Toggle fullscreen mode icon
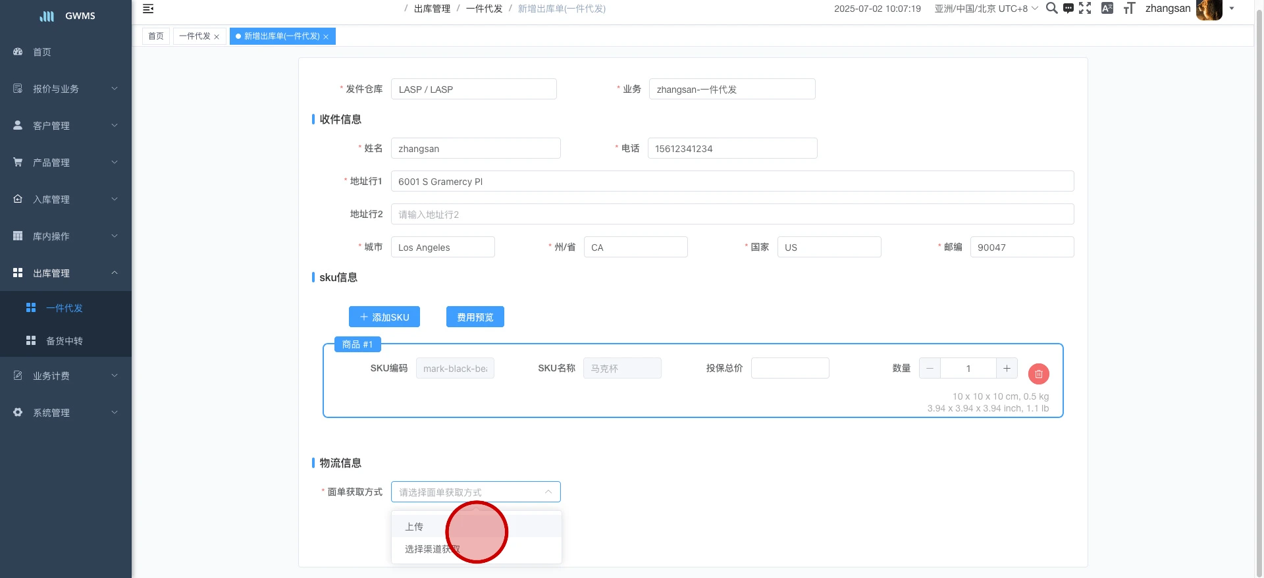This screenshot has width=1264, height=578. [x=1085, y=8]
